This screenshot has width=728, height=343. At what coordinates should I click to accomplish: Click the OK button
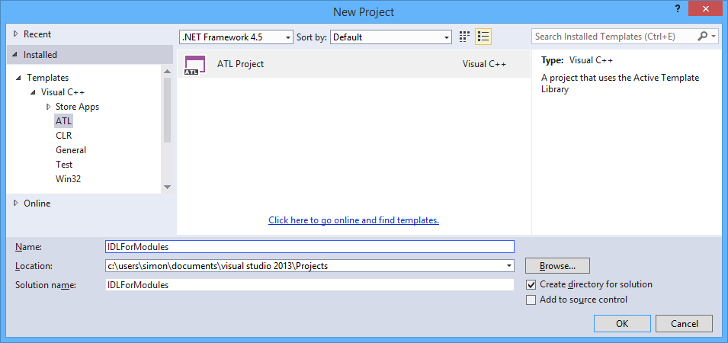tap(622, 323)
